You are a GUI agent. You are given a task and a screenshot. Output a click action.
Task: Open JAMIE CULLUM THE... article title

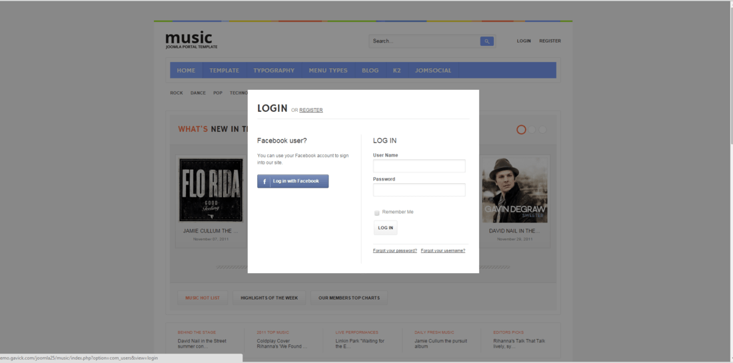pos(211,230)
